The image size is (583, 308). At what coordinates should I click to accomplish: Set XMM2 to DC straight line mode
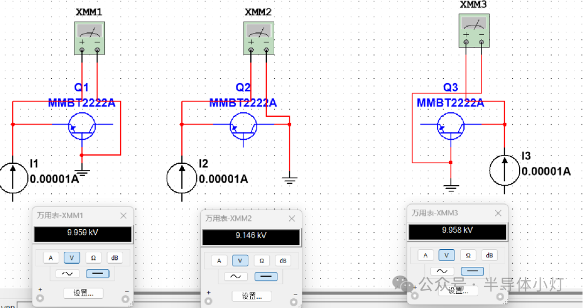[266, 276]
